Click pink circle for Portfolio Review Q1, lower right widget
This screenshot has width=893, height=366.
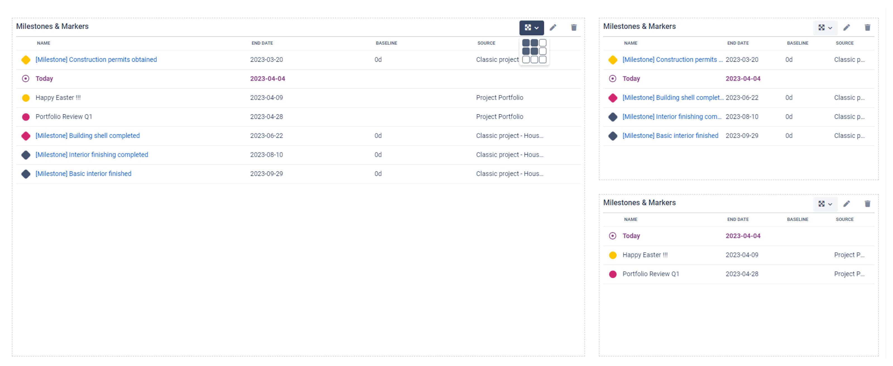pyautogui.click(x=613, y=274)
